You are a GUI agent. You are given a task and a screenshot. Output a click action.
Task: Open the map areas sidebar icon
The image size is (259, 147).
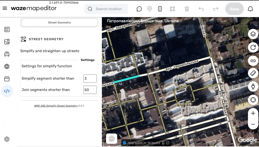click(x=7, y=42)
